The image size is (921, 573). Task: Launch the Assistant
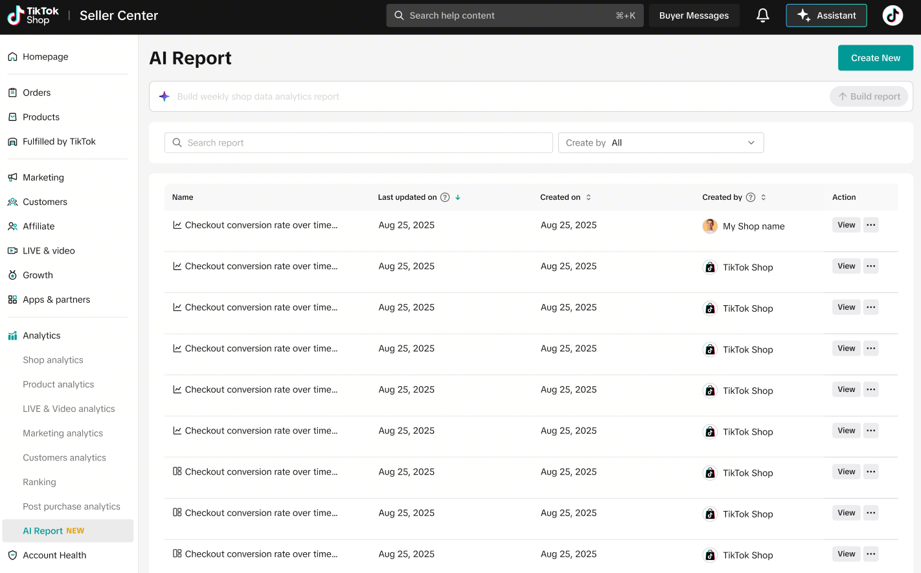[x=826, y=16]
